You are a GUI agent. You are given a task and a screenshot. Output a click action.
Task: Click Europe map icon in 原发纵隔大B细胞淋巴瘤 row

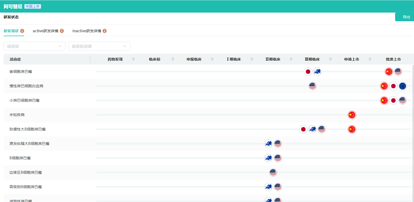pyautogui.click(x=268, y=144)
